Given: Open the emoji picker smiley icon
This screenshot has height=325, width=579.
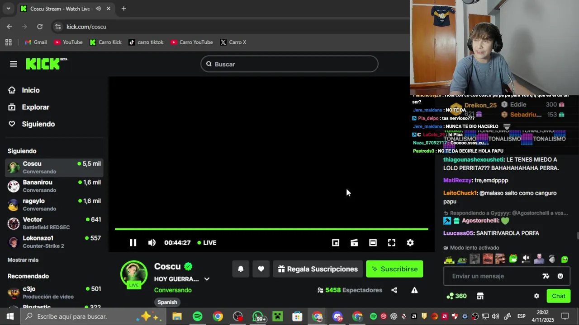Looking at the screenshot, I should click(x=560, y=276).
